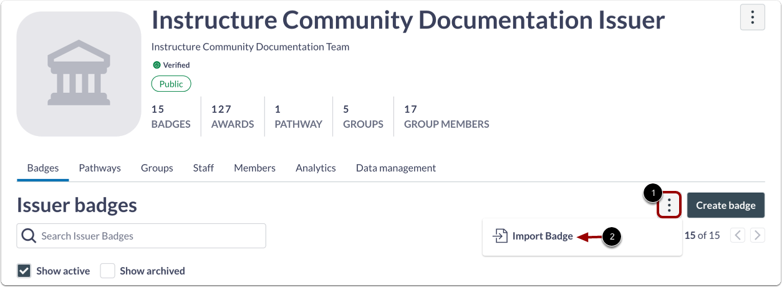Open the Issuer badges three-dot menu

pyautogui.click(x=669, y=205)
